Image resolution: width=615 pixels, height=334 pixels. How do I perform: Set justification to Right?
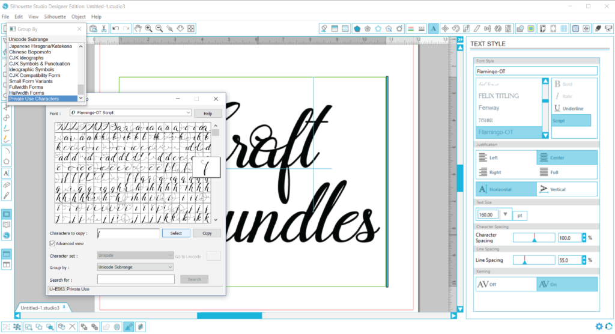point(506,172)
